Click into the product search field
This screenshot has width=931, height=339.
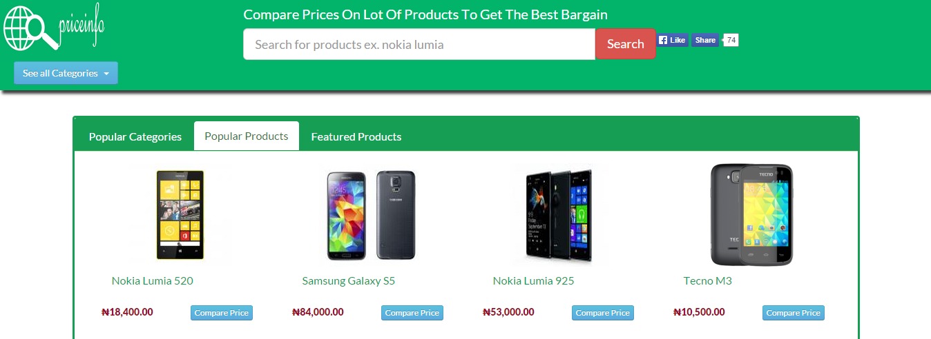419,44
